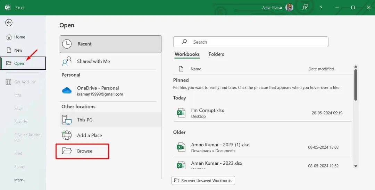Click the file type icon column header
This screenshot has width=375, height=190.
coord(181,69)
